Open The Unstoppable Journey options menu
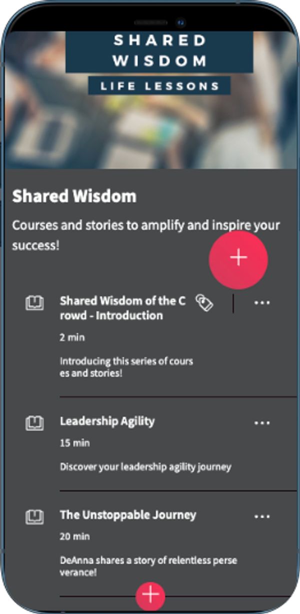The image size is (300, 614). 262,517
